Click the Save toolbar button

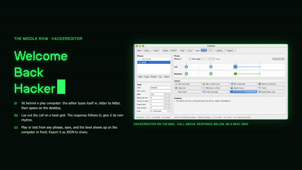(156, 50)
